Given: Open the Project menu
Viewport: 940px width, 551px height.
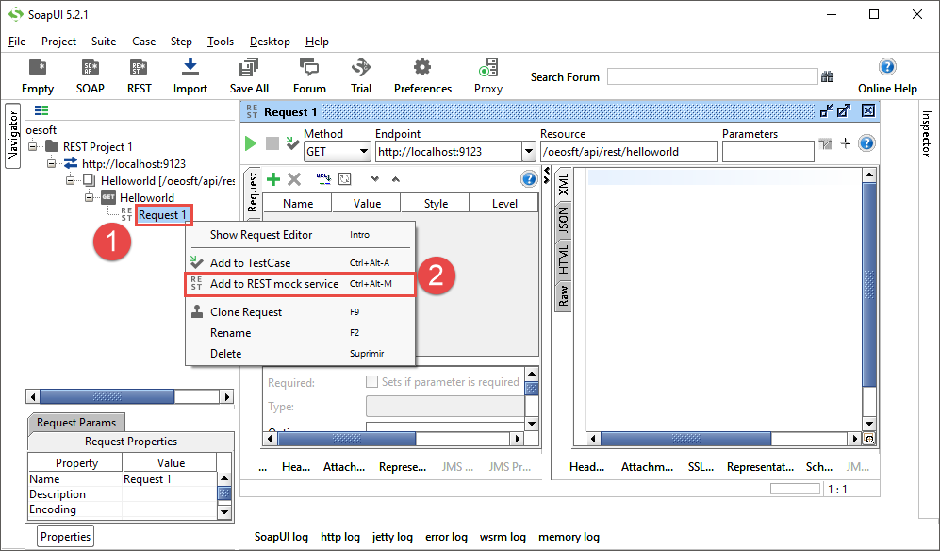Looking at the screenshot, I should [58, 42].
